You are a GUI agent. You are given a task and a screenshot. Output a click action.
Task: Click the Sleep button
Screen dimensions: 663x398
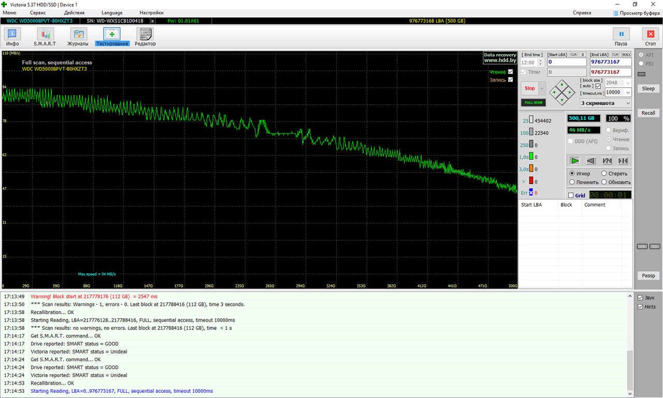click(x=648, y=88)
